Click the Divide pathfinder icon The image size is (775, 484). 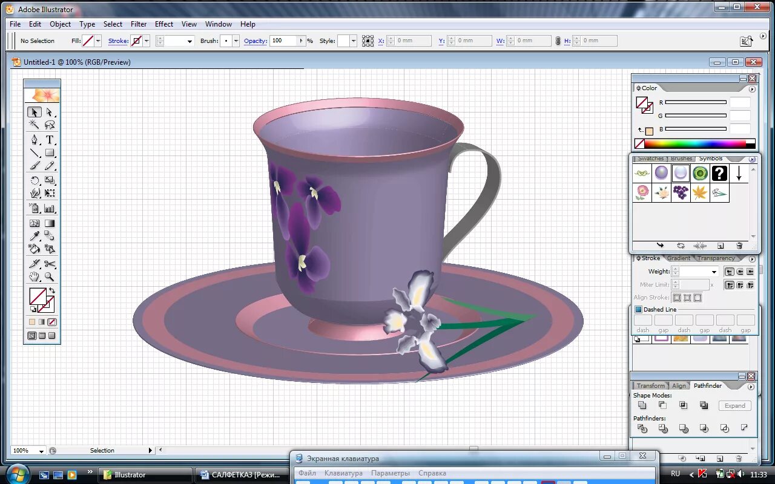[642, 428]
